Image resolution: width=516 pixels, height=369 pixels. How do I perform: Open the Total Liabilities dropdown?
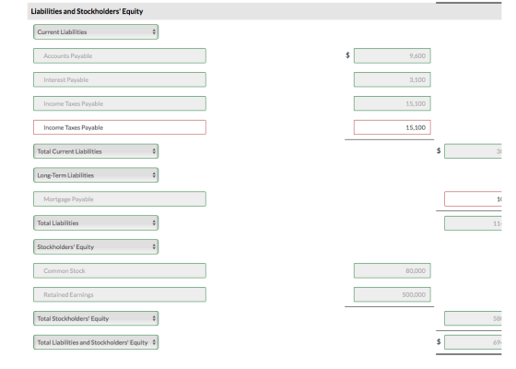(x=96, y=223)
